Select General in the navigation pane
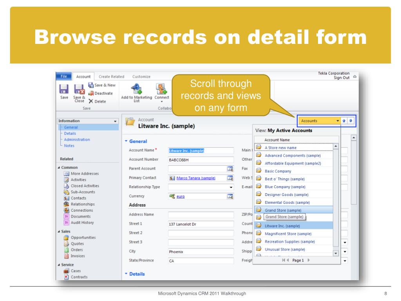Viewport: 401px width, 301px height. click(71, 127)
